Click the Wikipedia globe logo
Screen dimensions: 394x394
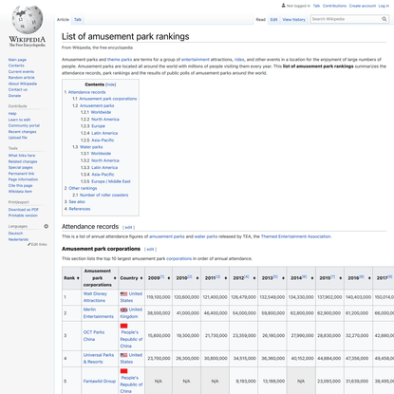click(27, 20)
